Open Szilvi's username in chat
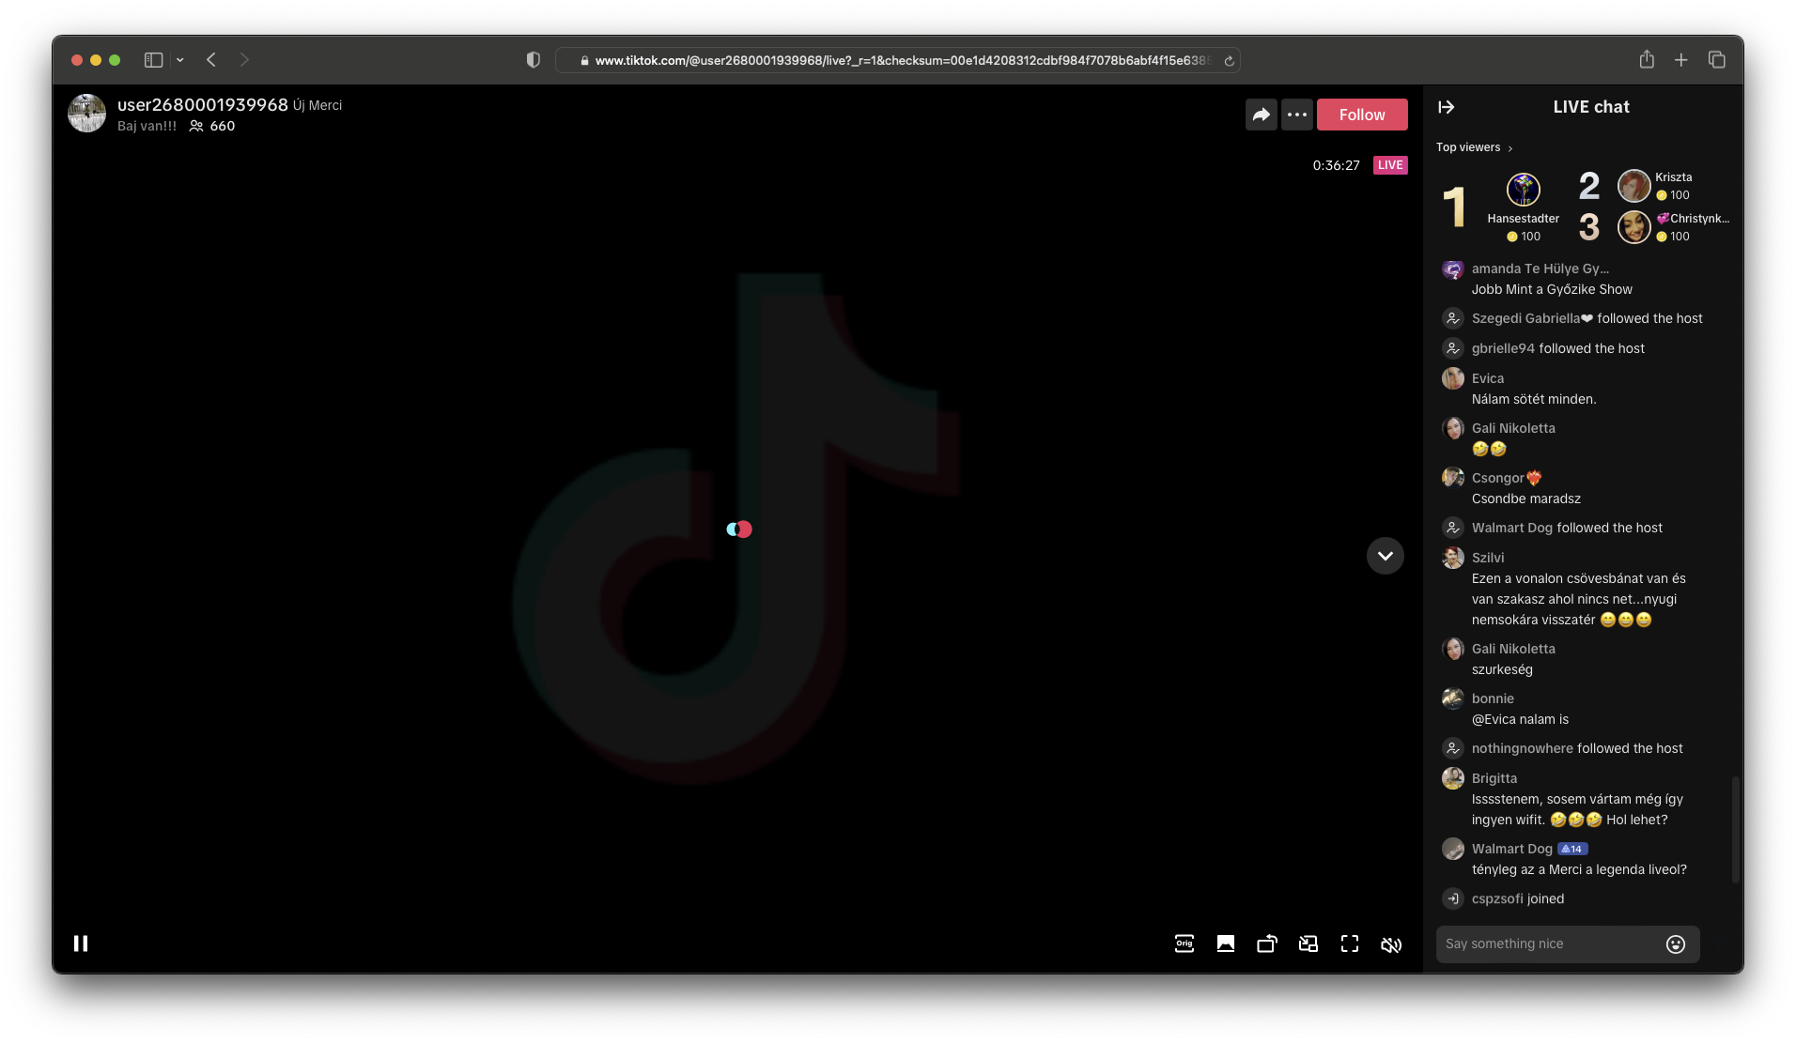 click(1488, 558)
